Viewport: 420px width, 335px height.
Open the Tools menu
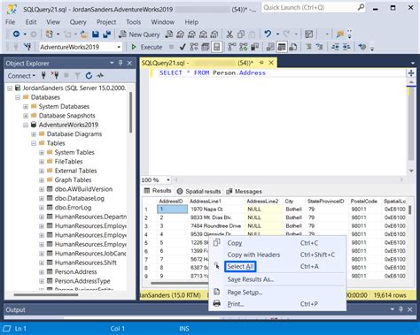(133, 22)
